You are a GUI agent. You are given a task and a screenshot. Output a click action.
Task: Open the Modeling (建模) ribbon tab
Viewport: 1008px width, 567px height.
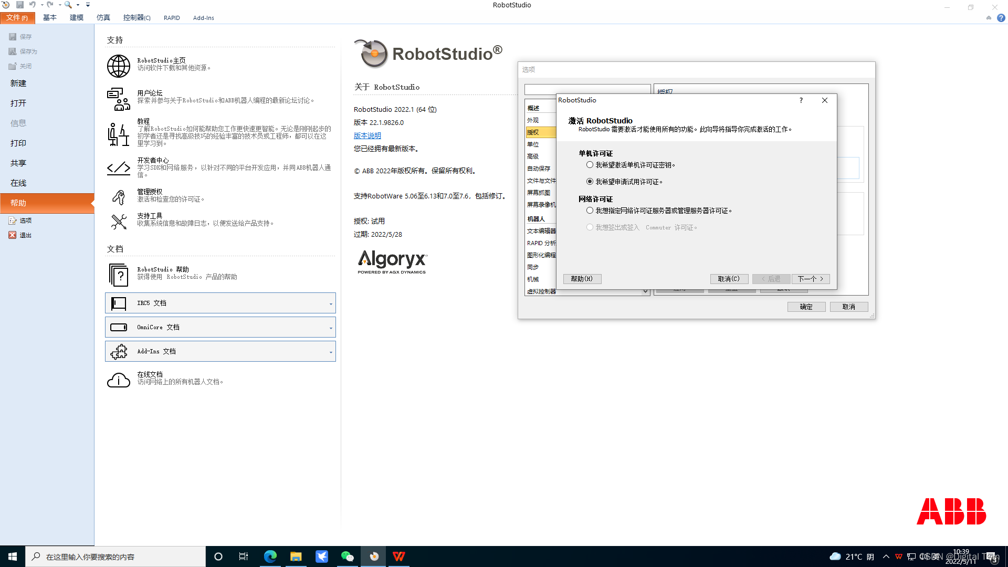[77, 18]
